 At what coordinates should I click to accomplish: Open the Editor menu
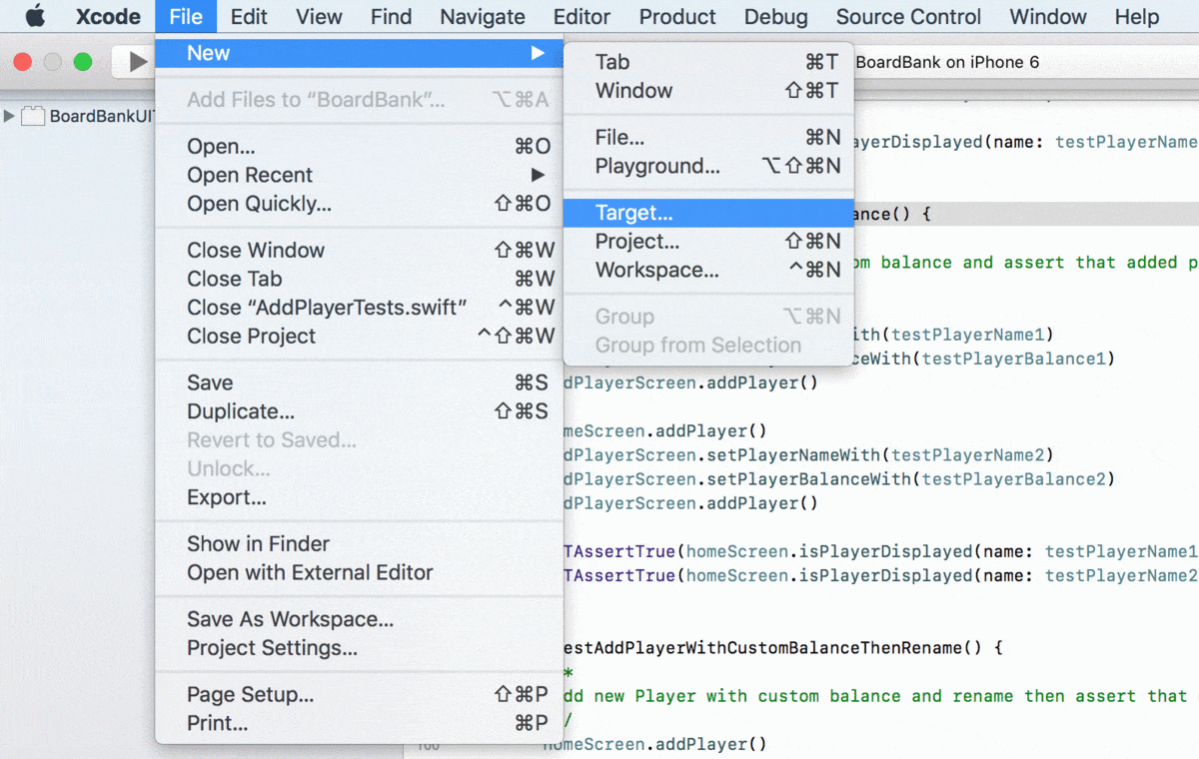click(582, 16)
